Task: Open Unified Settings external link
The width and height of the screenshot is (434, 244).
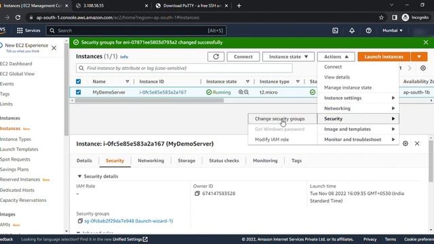Action: coord(130,239)
